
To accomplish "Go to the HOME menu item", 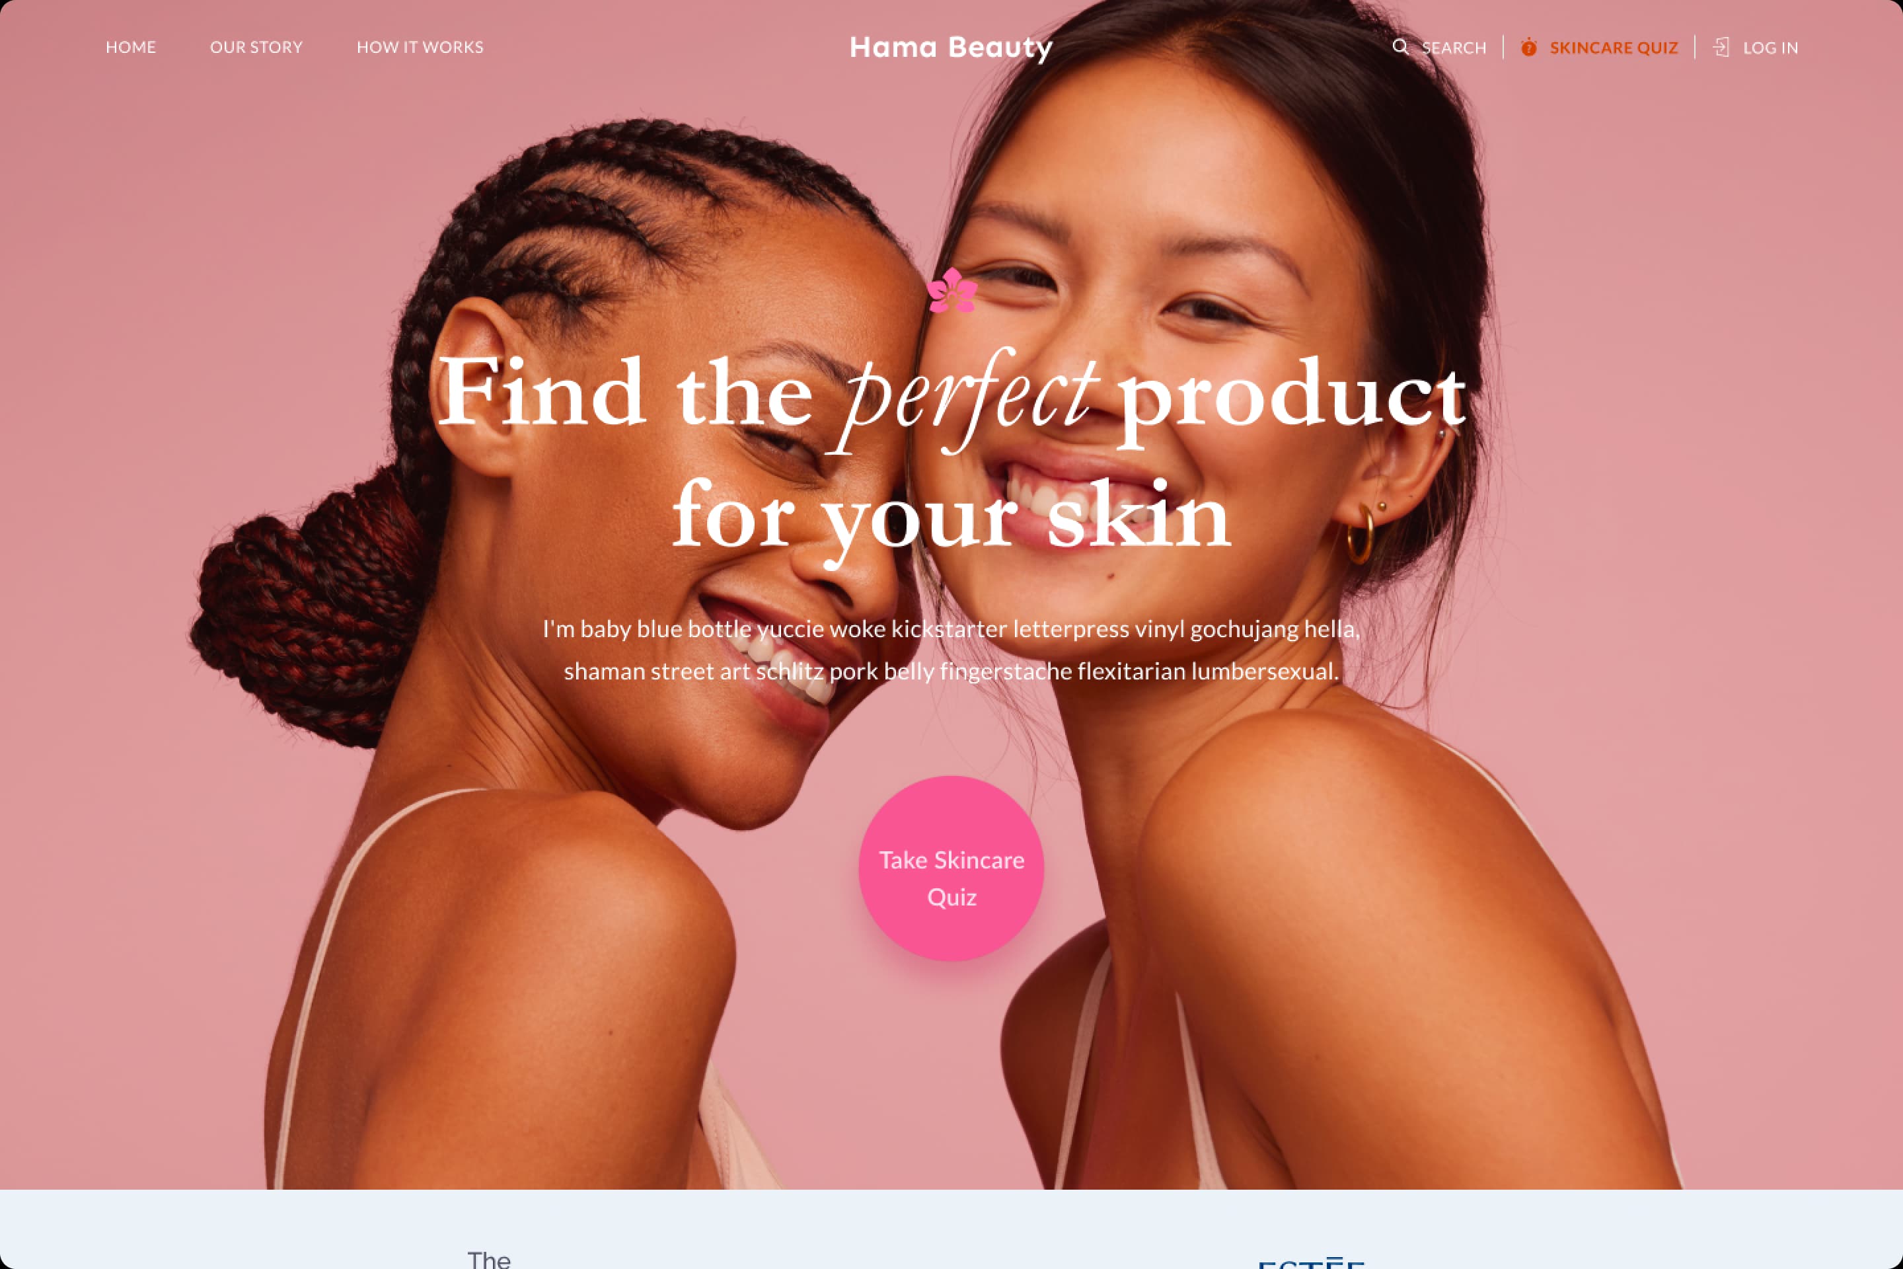I will [131, 47].
